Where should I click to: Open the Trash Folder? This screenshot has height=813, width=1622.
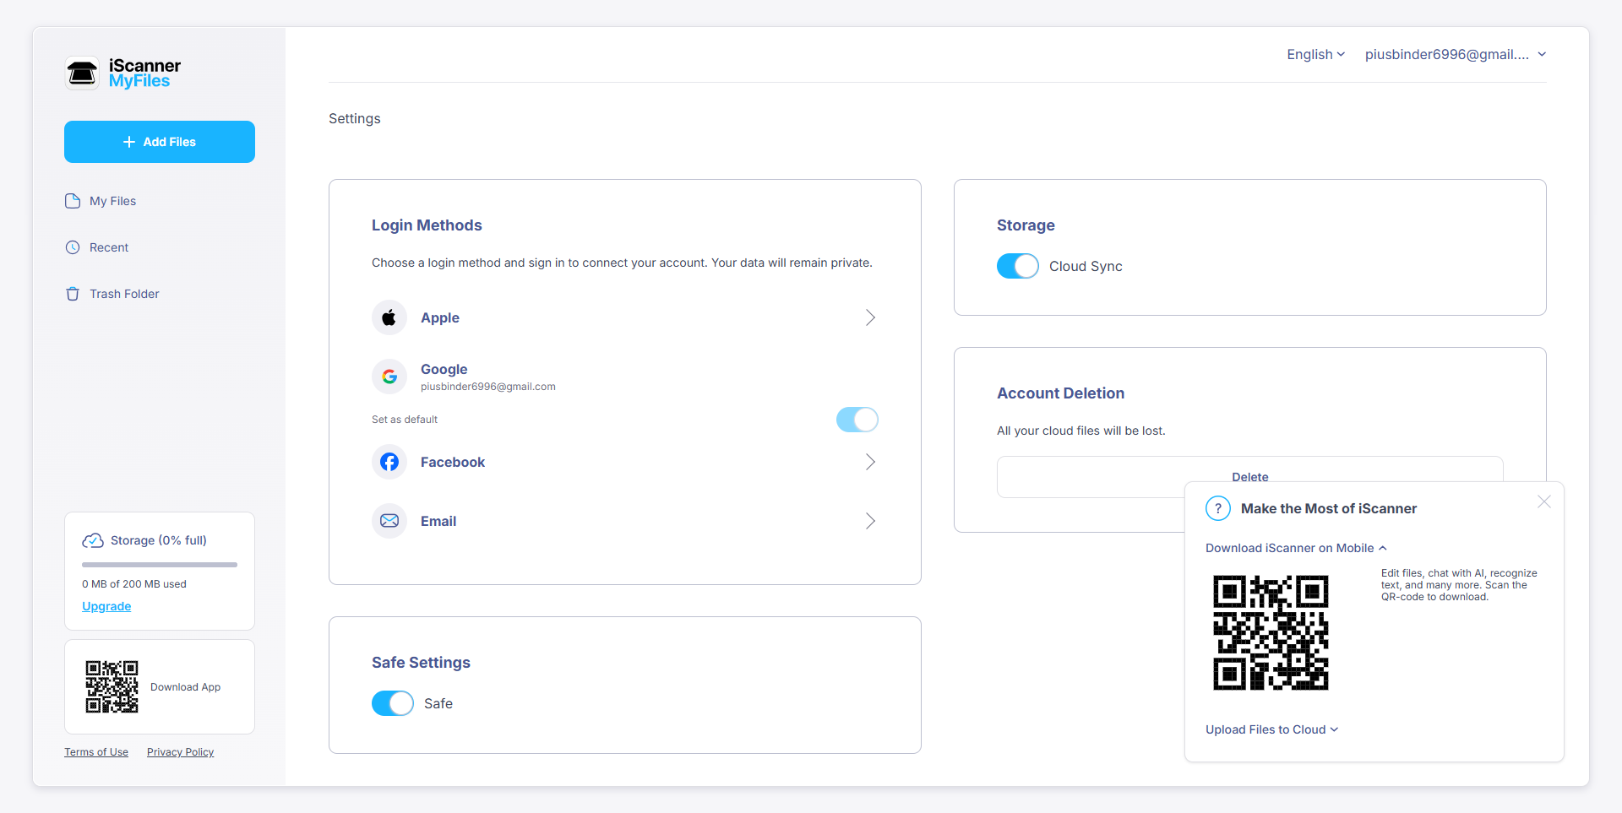coord(123,294)
